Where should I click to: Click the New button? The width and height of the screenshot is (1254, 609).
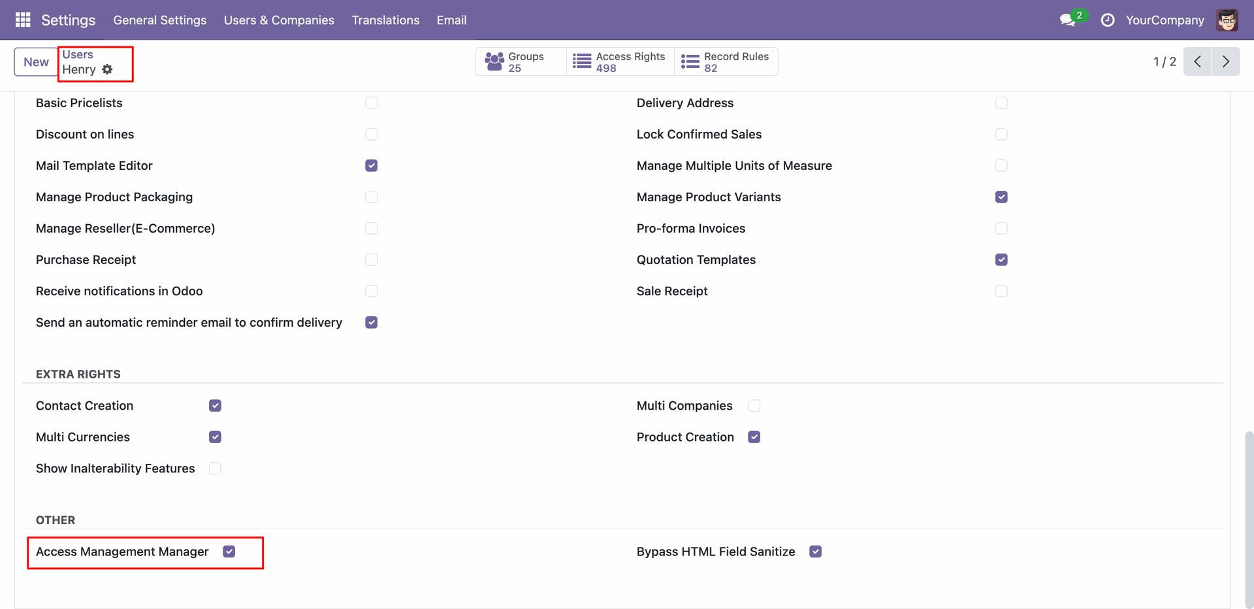(x=36, y=62)
